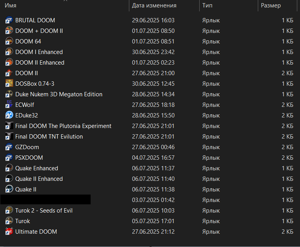Select the Duke Nukem 3D Megaton Edition icon
This screenshot has height=247, width=300.
[9, 94]
